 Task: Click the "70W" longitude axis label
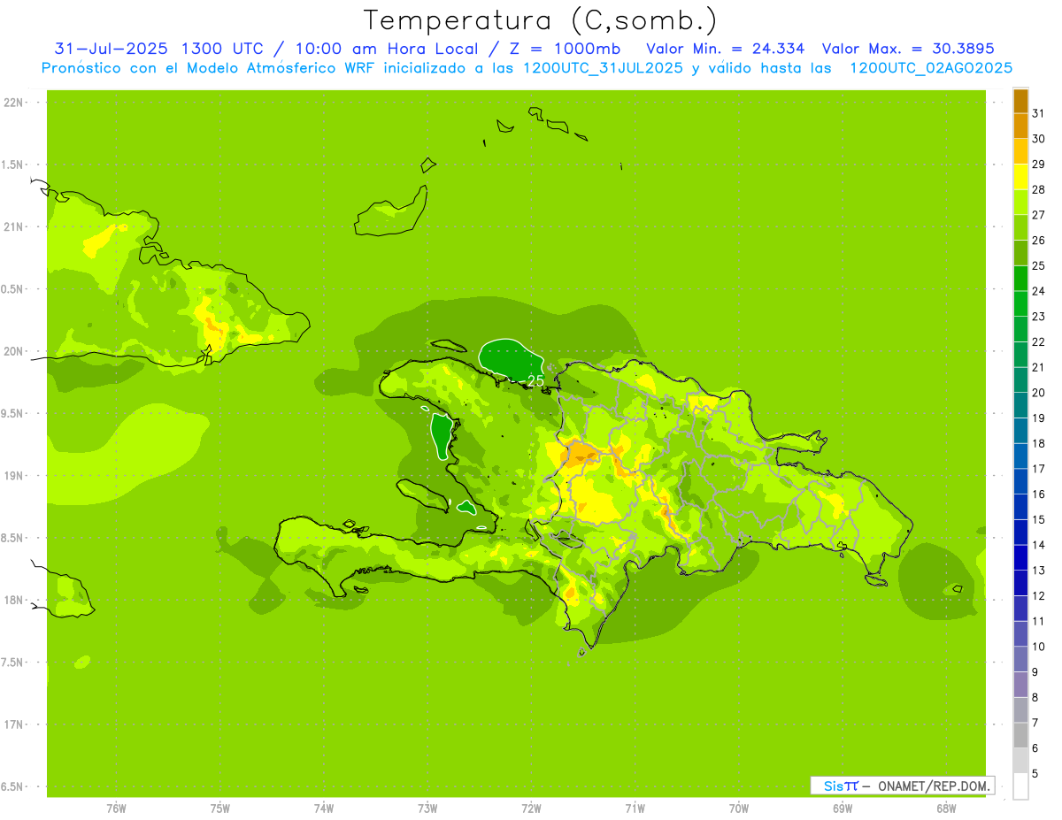point(739,809)
